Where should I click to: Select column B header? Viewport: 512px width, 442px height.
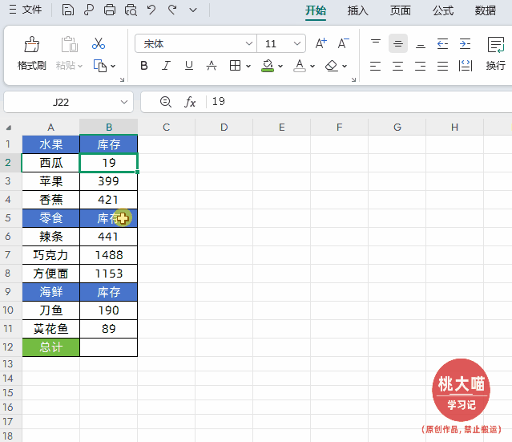pyautogui.click(x=109, y=127)
